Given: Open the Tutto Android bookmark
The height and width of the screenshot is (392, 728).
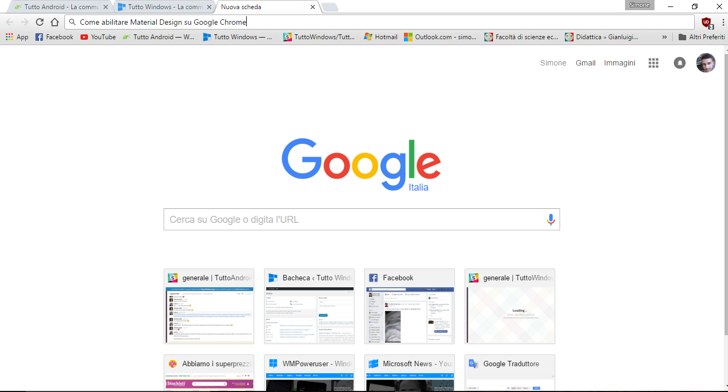Looking at the screenshot, I should click(159, 37).
